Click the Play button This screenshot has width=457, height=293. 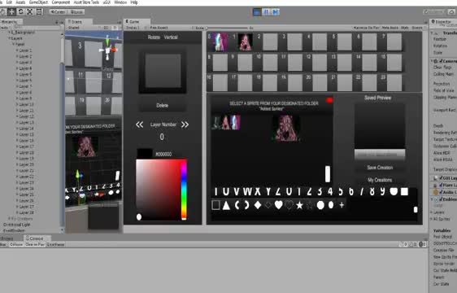coord(257,12)
